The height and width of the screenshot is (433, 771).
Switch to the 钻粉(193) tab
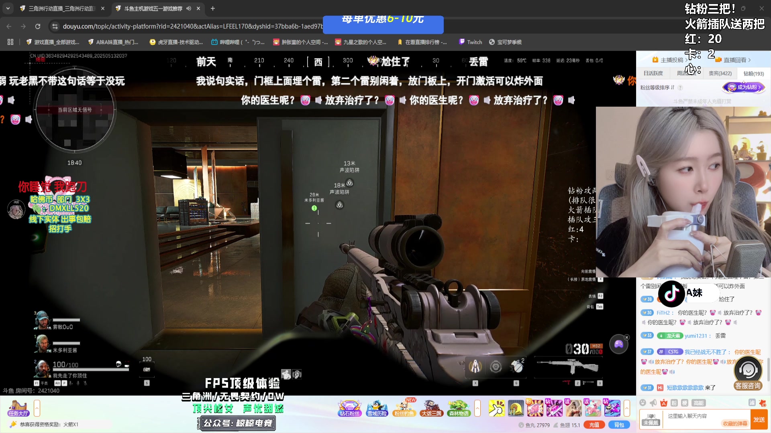[x=754, y=73]
